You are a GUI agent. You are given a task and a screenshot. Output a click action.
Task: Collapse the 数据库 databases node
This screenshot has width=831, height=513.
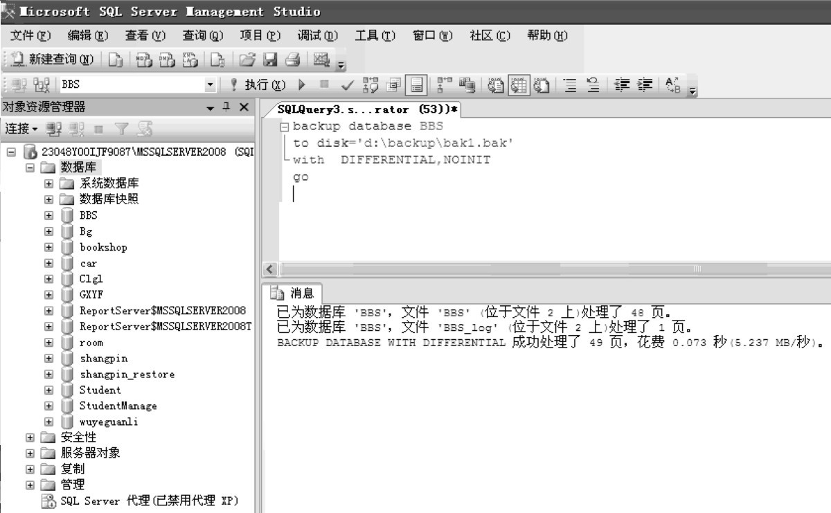(30, 168)
